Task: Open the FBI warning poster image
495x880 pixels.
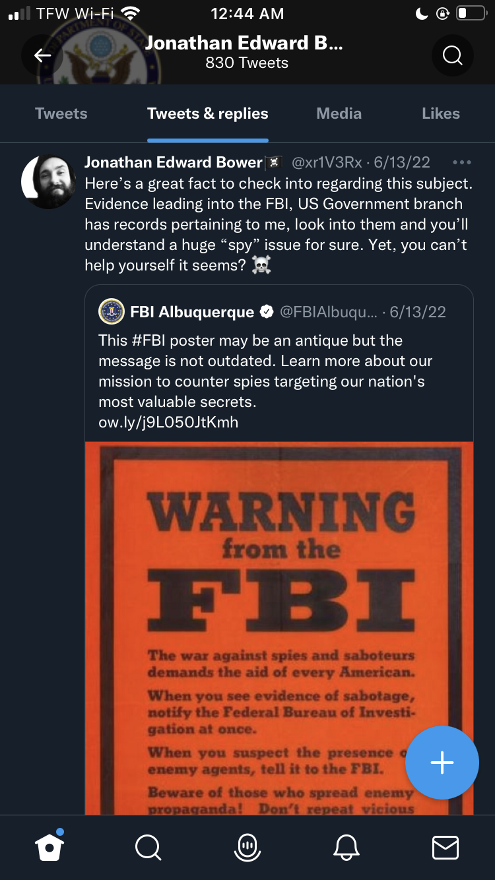Action: [x=279, y=627]
